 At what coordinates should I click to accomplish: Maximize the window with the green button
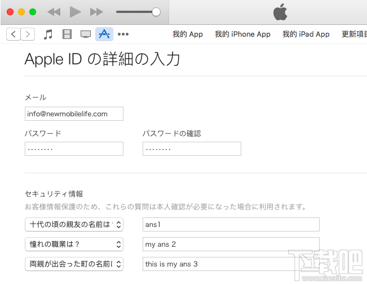[33, 12]
